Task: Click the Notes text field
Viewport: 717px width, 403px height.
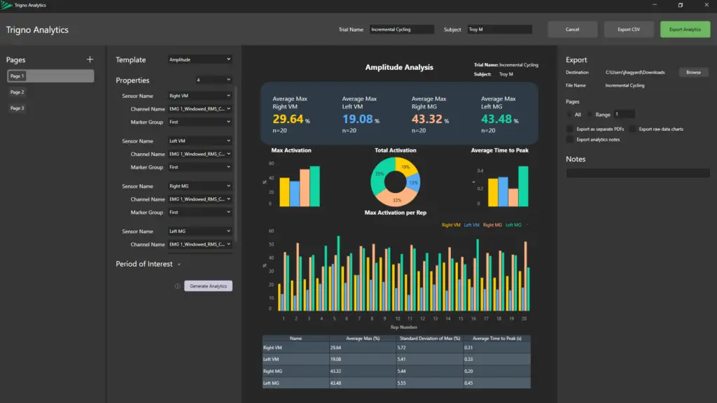Action: pos(636,172)
